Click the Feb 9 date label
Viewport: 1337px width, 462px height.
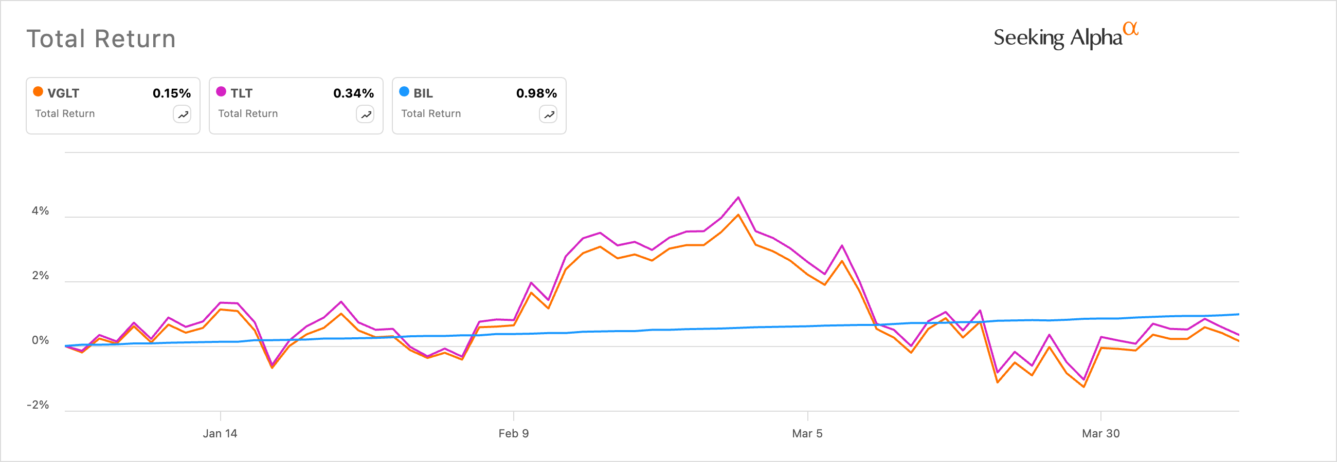[x=513, y=434]
